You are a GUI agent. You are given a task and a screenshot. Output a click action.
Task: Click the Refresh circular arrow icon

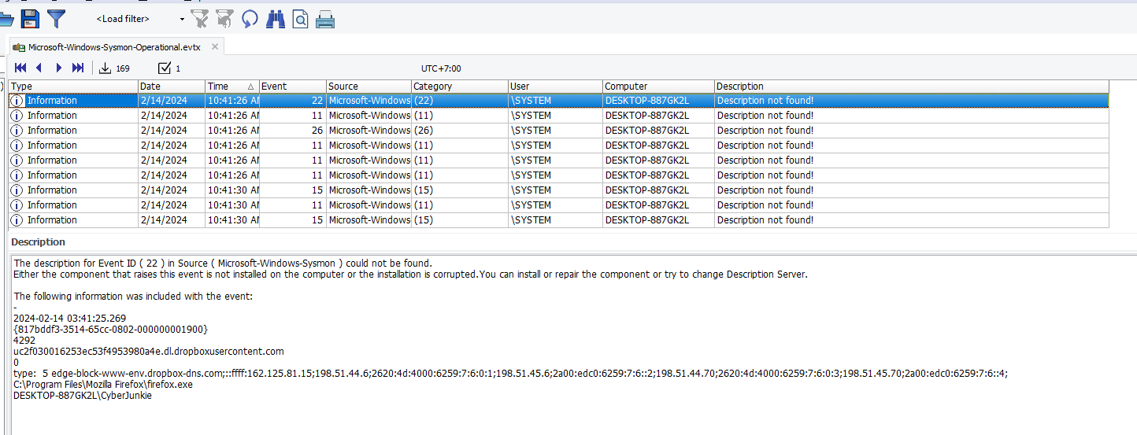tap(250, 19)
